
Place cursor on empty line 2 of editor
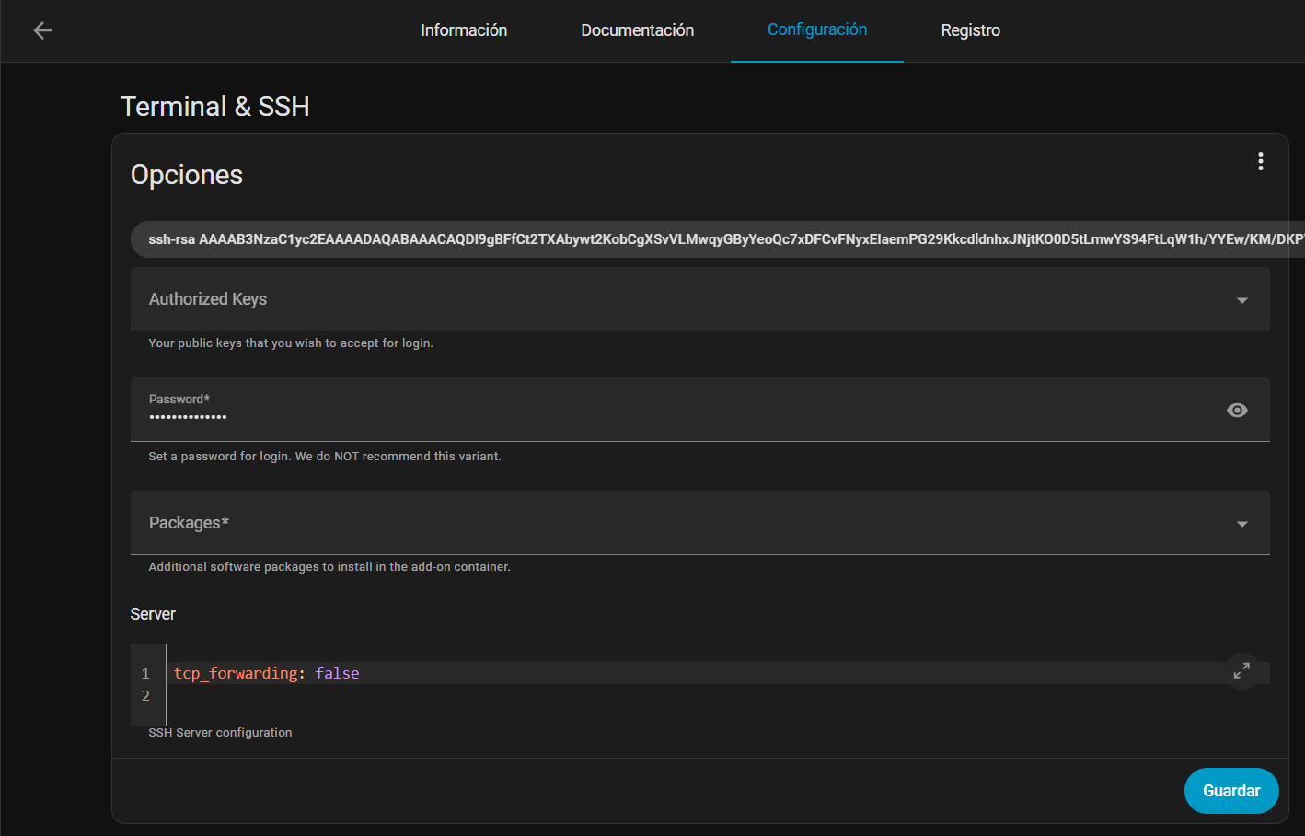point(718,695)
